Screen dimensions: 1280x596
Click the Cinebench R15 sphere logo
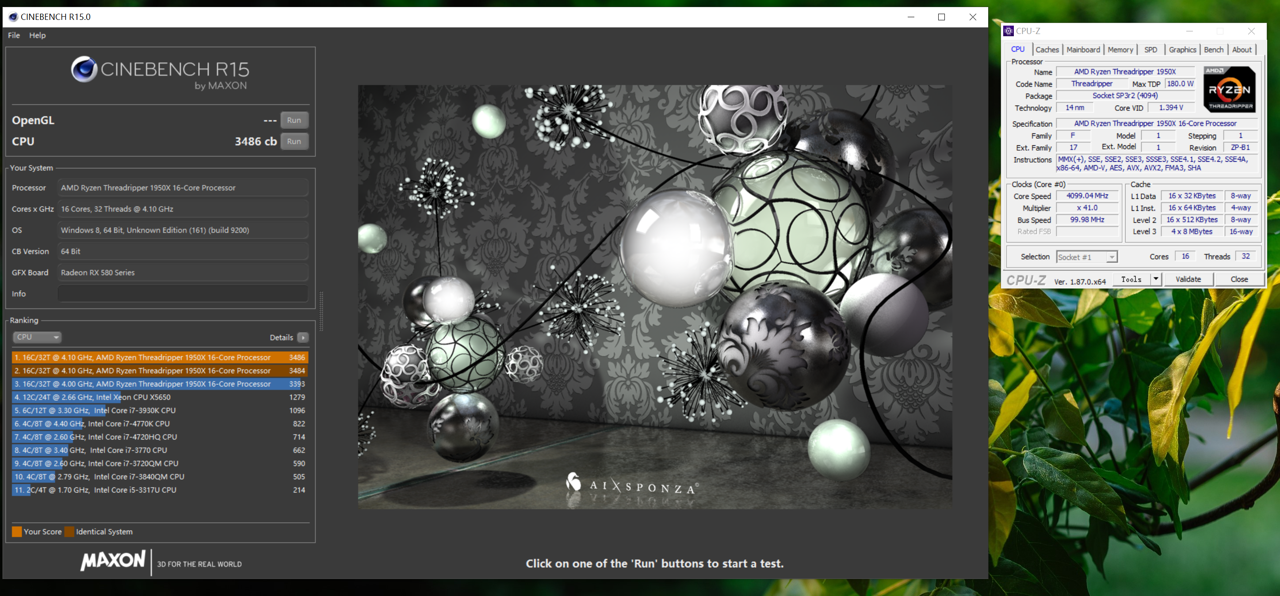[x=84, y=69]
